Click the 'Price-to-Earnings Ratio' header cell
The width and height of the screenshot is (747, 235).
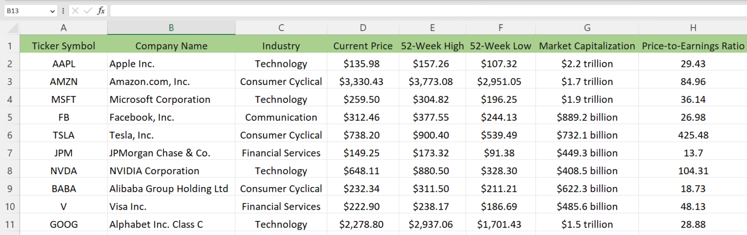(693, 46)
